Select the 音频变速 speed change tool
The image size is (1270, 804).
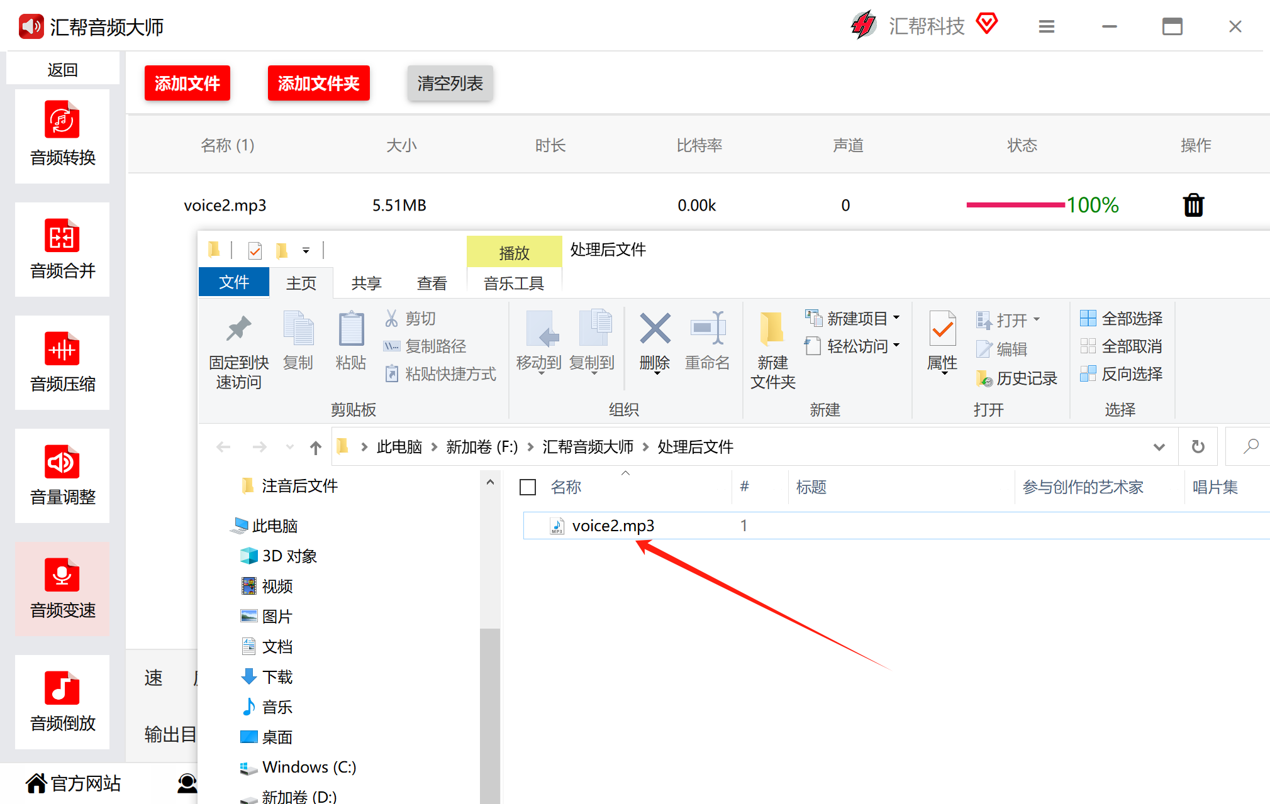tap(62, 588)
